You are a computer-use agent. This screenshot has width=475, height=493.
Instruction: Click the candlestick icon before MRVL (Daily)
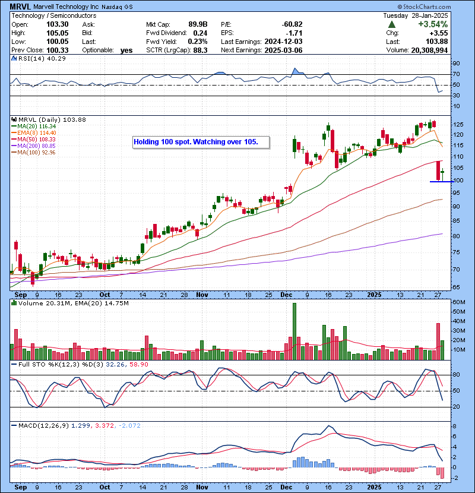(x=14, y=119)
